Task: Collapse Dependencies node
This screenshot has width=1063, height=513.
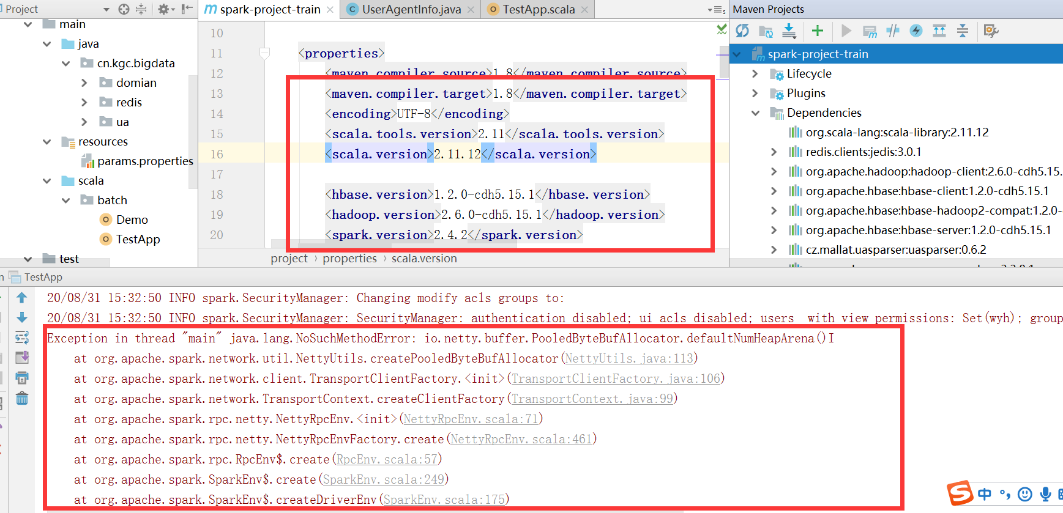Action: pyautogui.click(x=755, y=113)
